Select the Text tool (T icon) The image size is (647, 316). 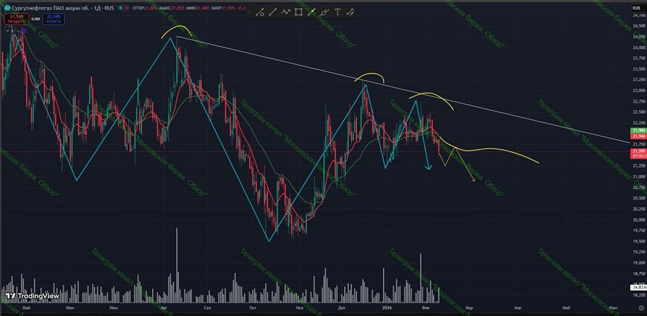(x=338, y=12)
